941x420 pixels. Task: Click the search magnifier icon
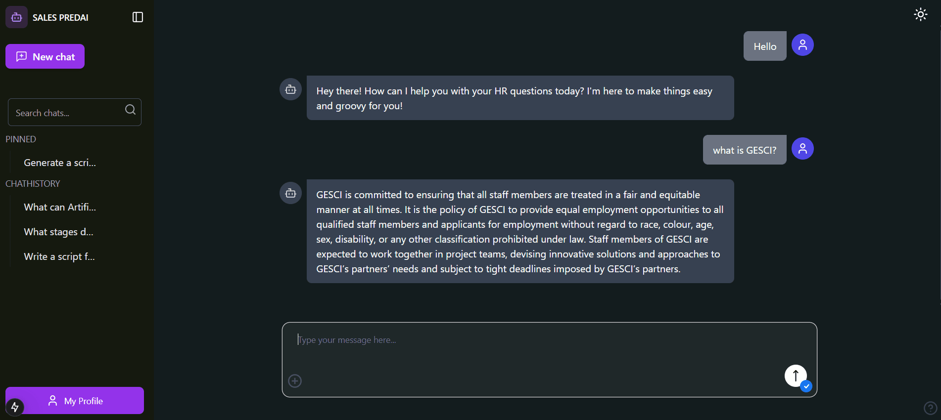click(130, 110)
